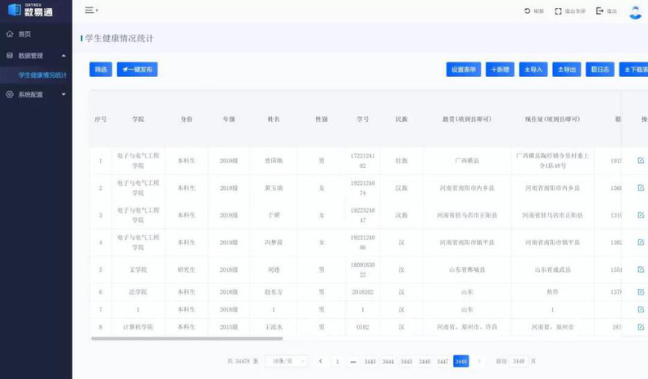The image size is (648, 379).
Task: Click the 新增 add button
Action: [x=500, y=70]
